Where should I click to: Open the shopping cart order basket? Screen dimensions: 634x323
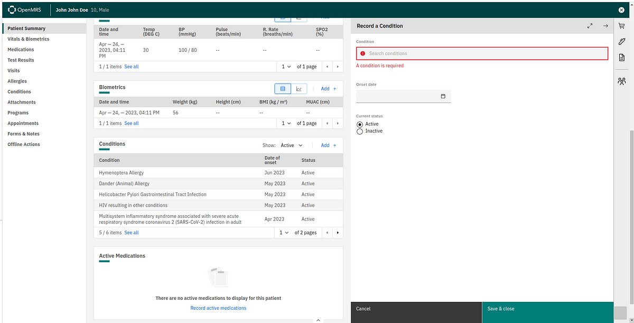pos(622,25)
